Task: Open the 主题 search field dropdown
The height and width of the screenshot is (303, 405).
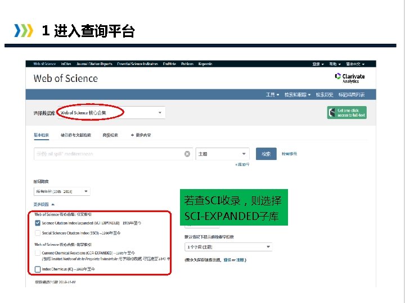Action: (223, 154)
